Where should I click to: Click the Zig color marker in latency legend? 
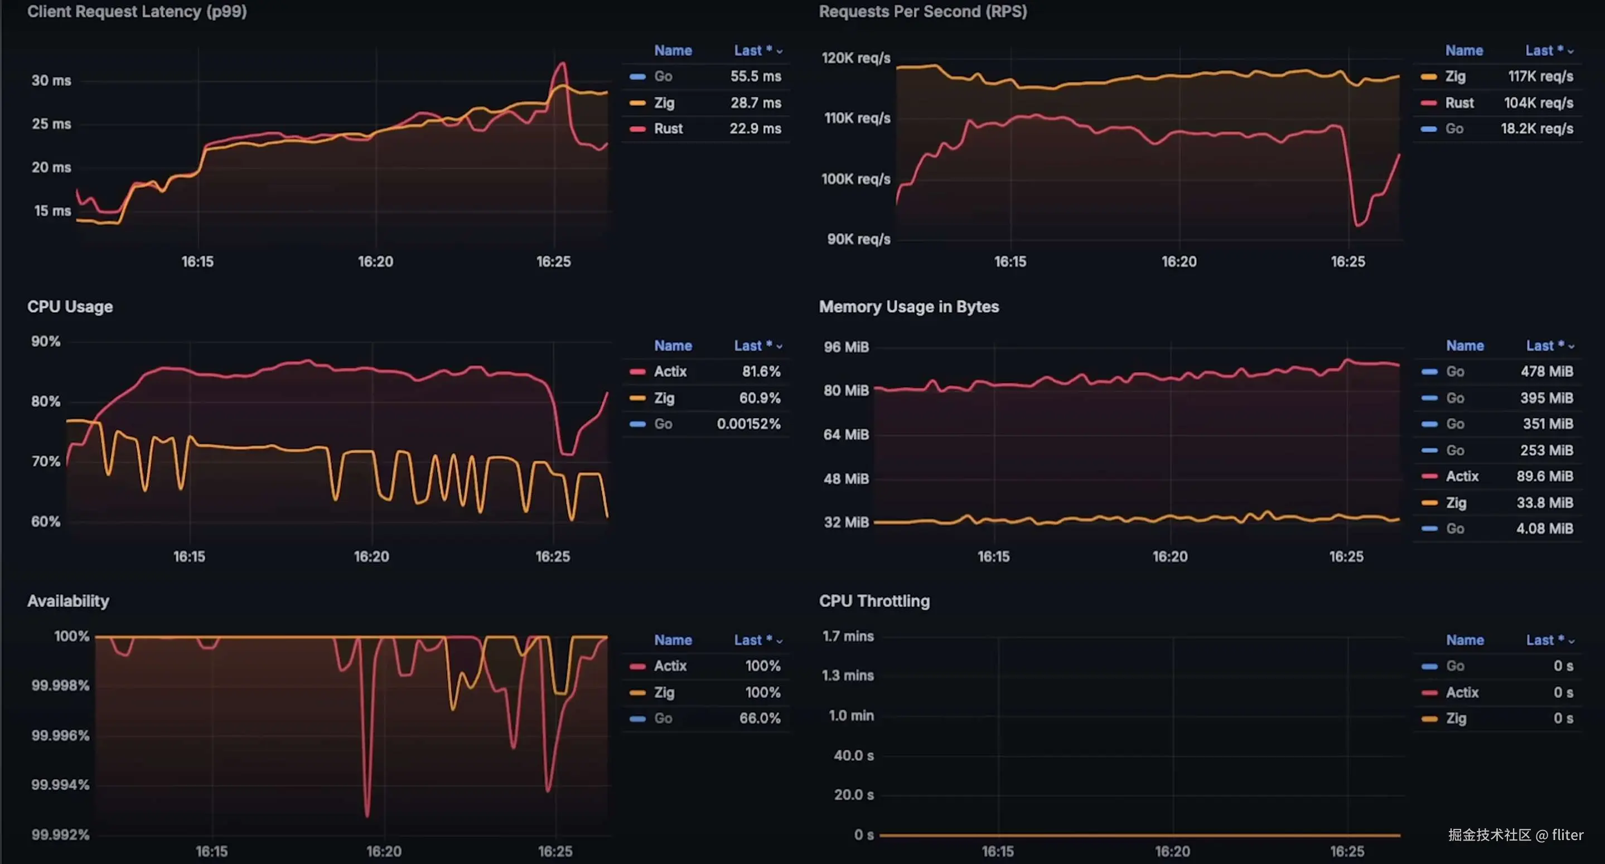click(x=637, y=103)
